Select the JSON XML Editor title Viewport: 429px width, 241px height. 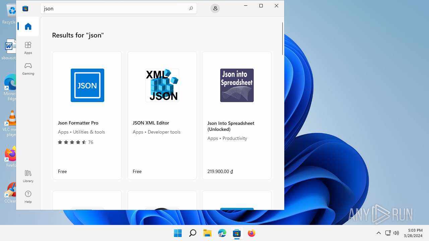(x=151, y=123)
